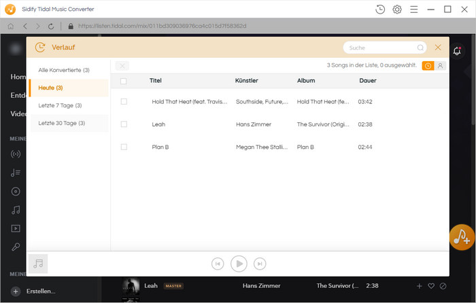Open the Tidal videos sidebar icon
Screen dimensions: 476x303
coord(16,228)
